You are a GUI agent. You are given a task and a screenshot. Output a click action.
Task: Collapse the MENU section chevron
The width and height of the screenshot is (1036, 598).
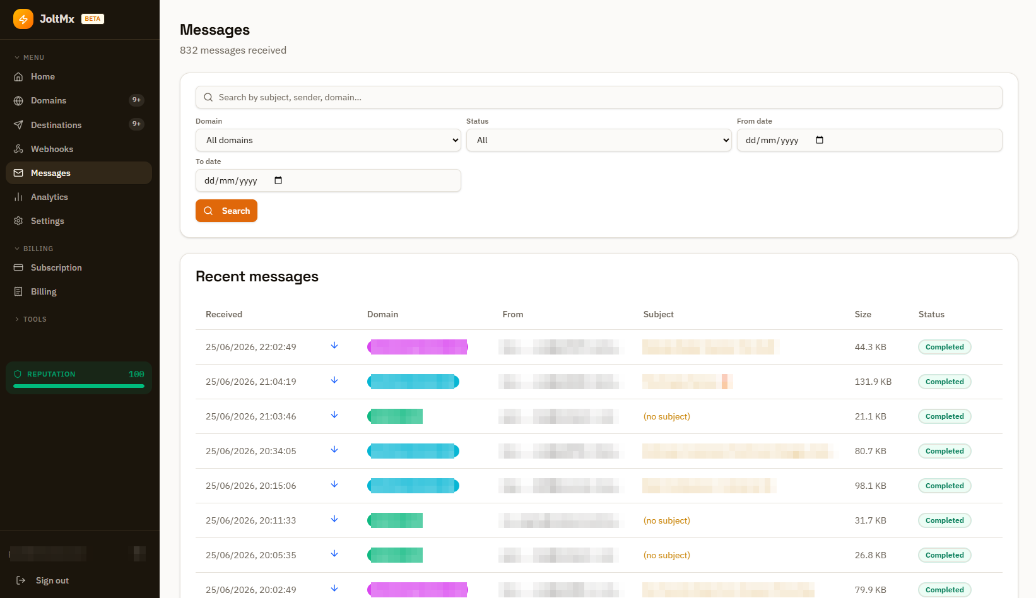(x=17, y=57)
